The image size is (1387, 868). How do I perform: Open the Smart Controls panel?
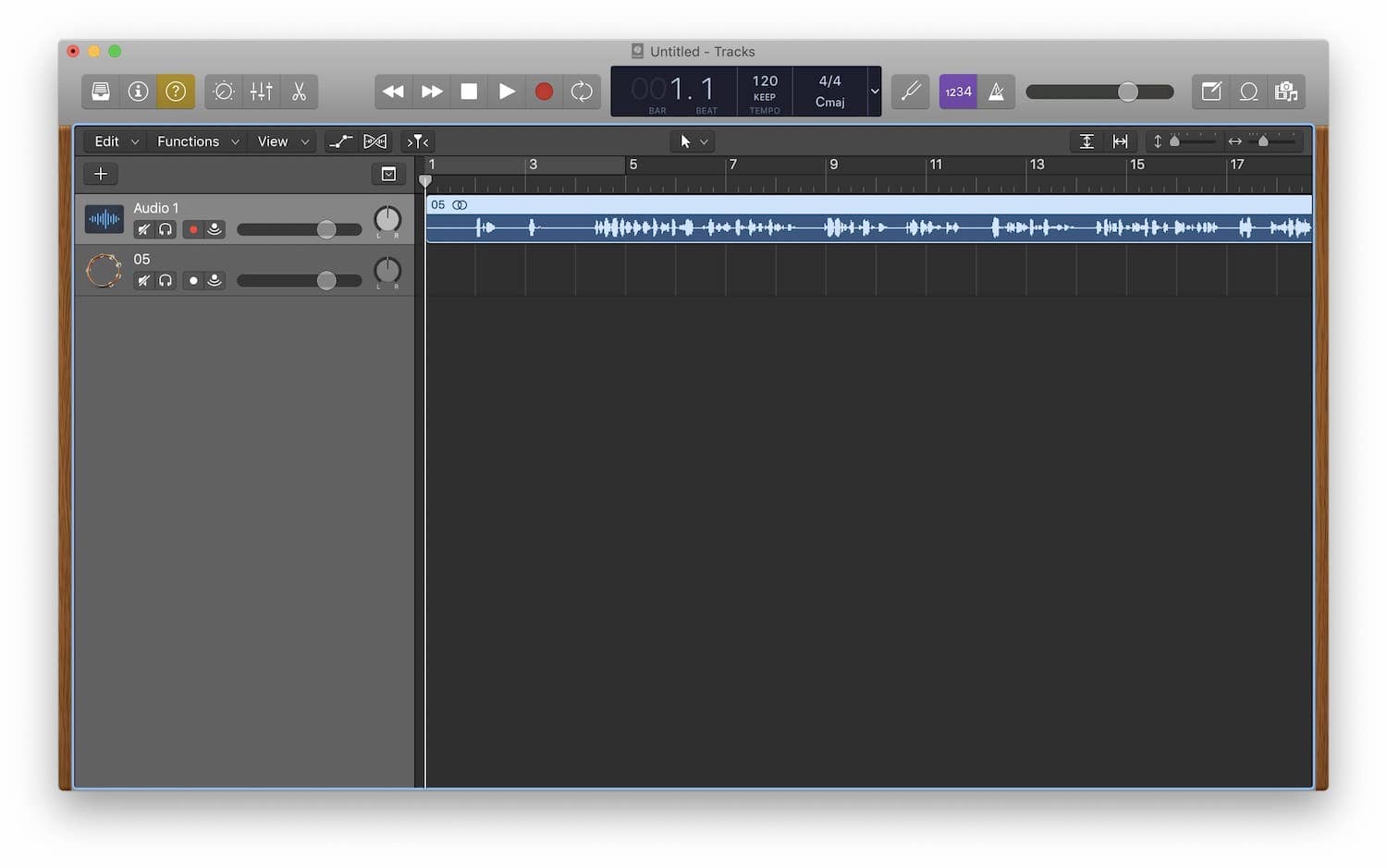coord(223,92)
